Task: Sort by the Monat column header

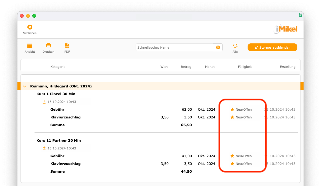Action: pos(210,67)
